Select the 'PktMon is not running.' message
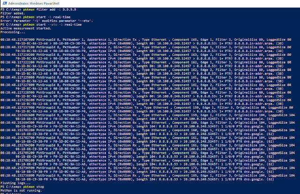300x194 pixels. tap(21, 191)
